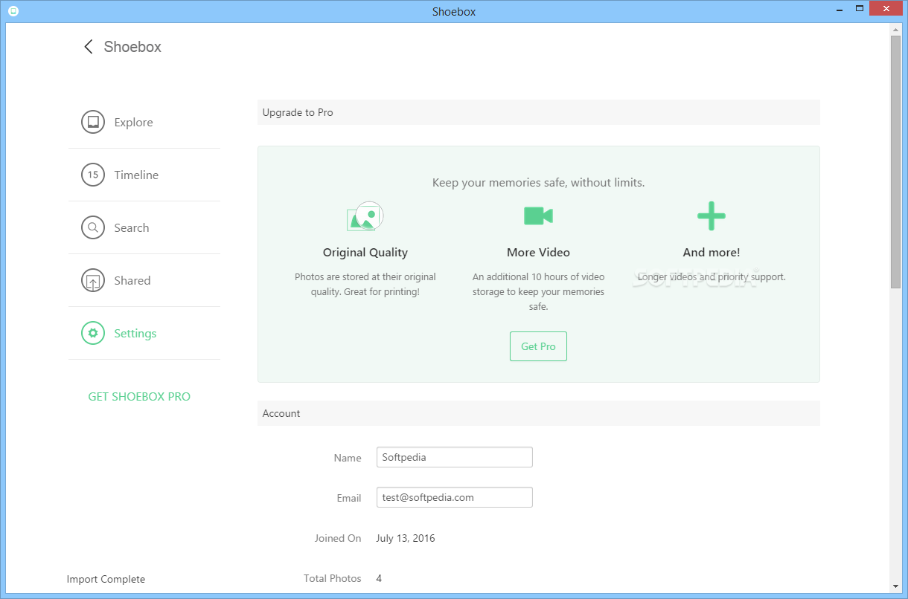Click the Original Quality heading

(365, 253)
